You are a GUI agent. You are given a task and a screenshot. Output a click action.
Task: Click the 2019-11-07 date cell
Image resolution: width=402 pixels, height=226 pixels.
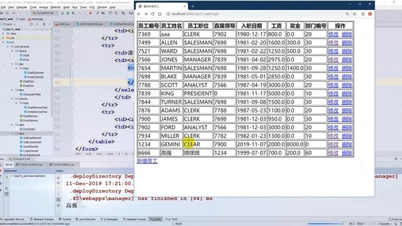point(251,144)
